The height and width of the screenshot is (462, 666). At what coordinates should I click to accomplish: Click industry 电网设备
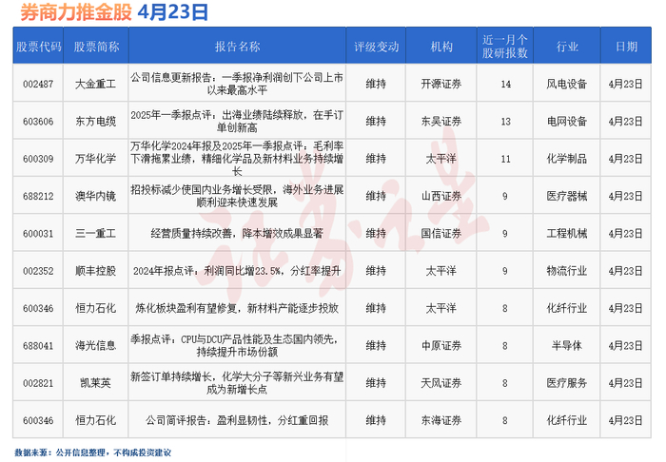(x=567, y=122)
